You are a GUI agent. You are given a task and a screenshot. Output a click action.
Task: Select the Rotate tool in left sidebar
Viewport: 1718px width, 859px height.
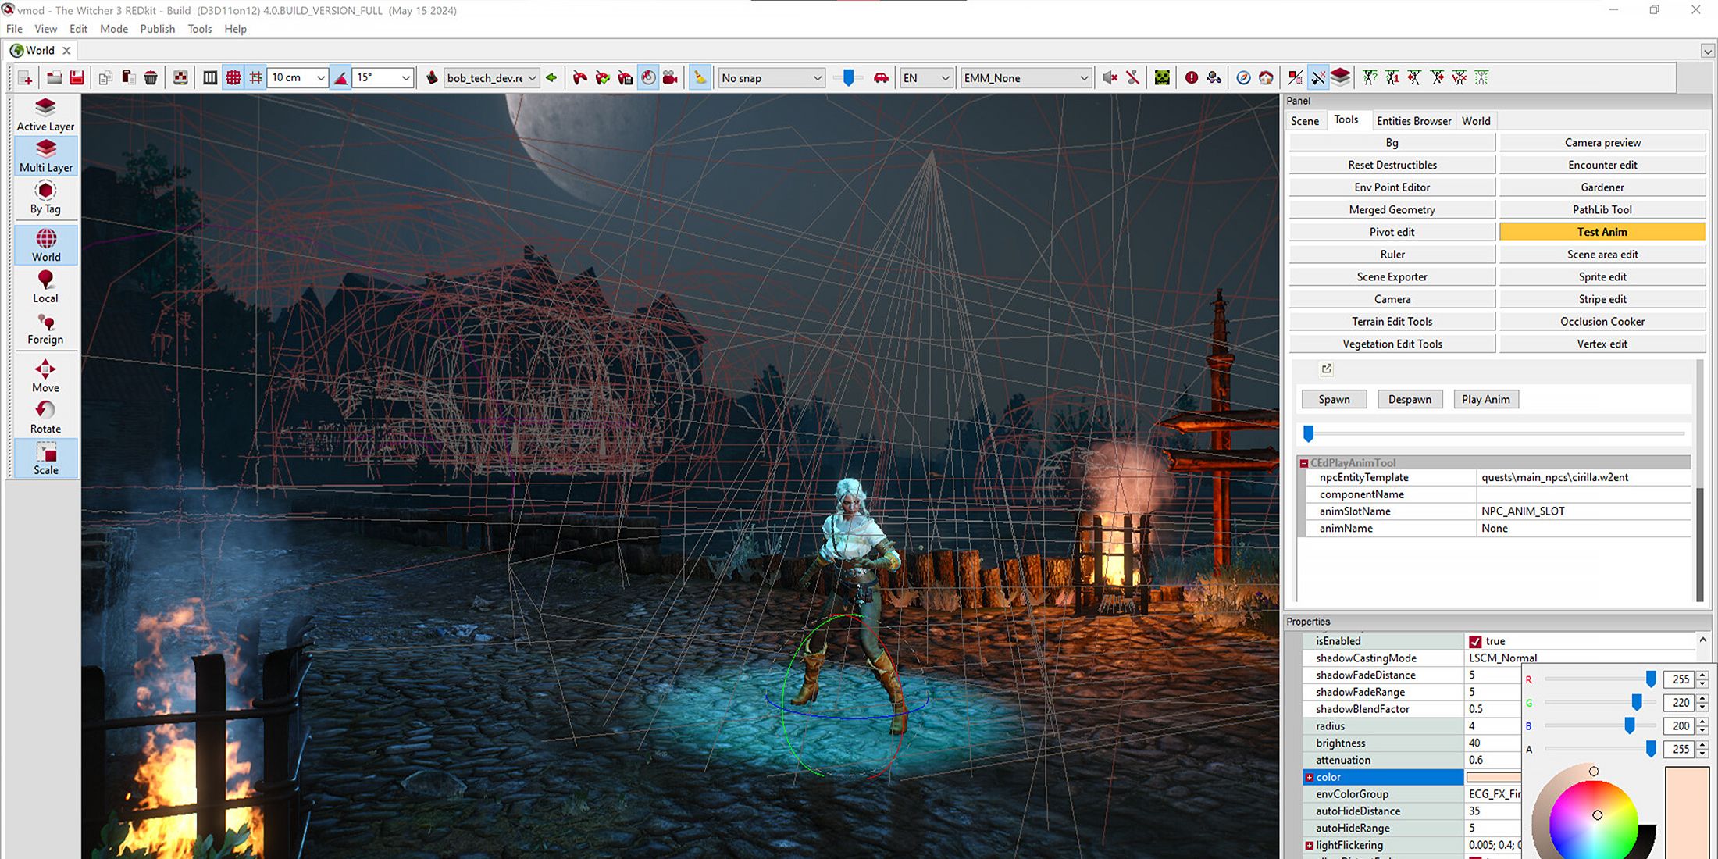(x=45, y=417)
